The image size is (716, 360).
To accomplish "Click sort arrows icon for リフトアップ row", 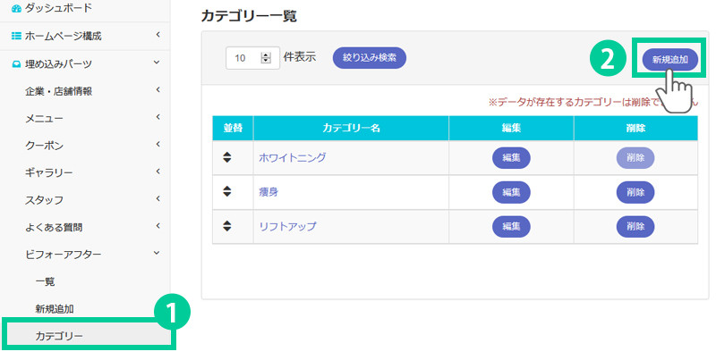I will [x=227, y=225].
